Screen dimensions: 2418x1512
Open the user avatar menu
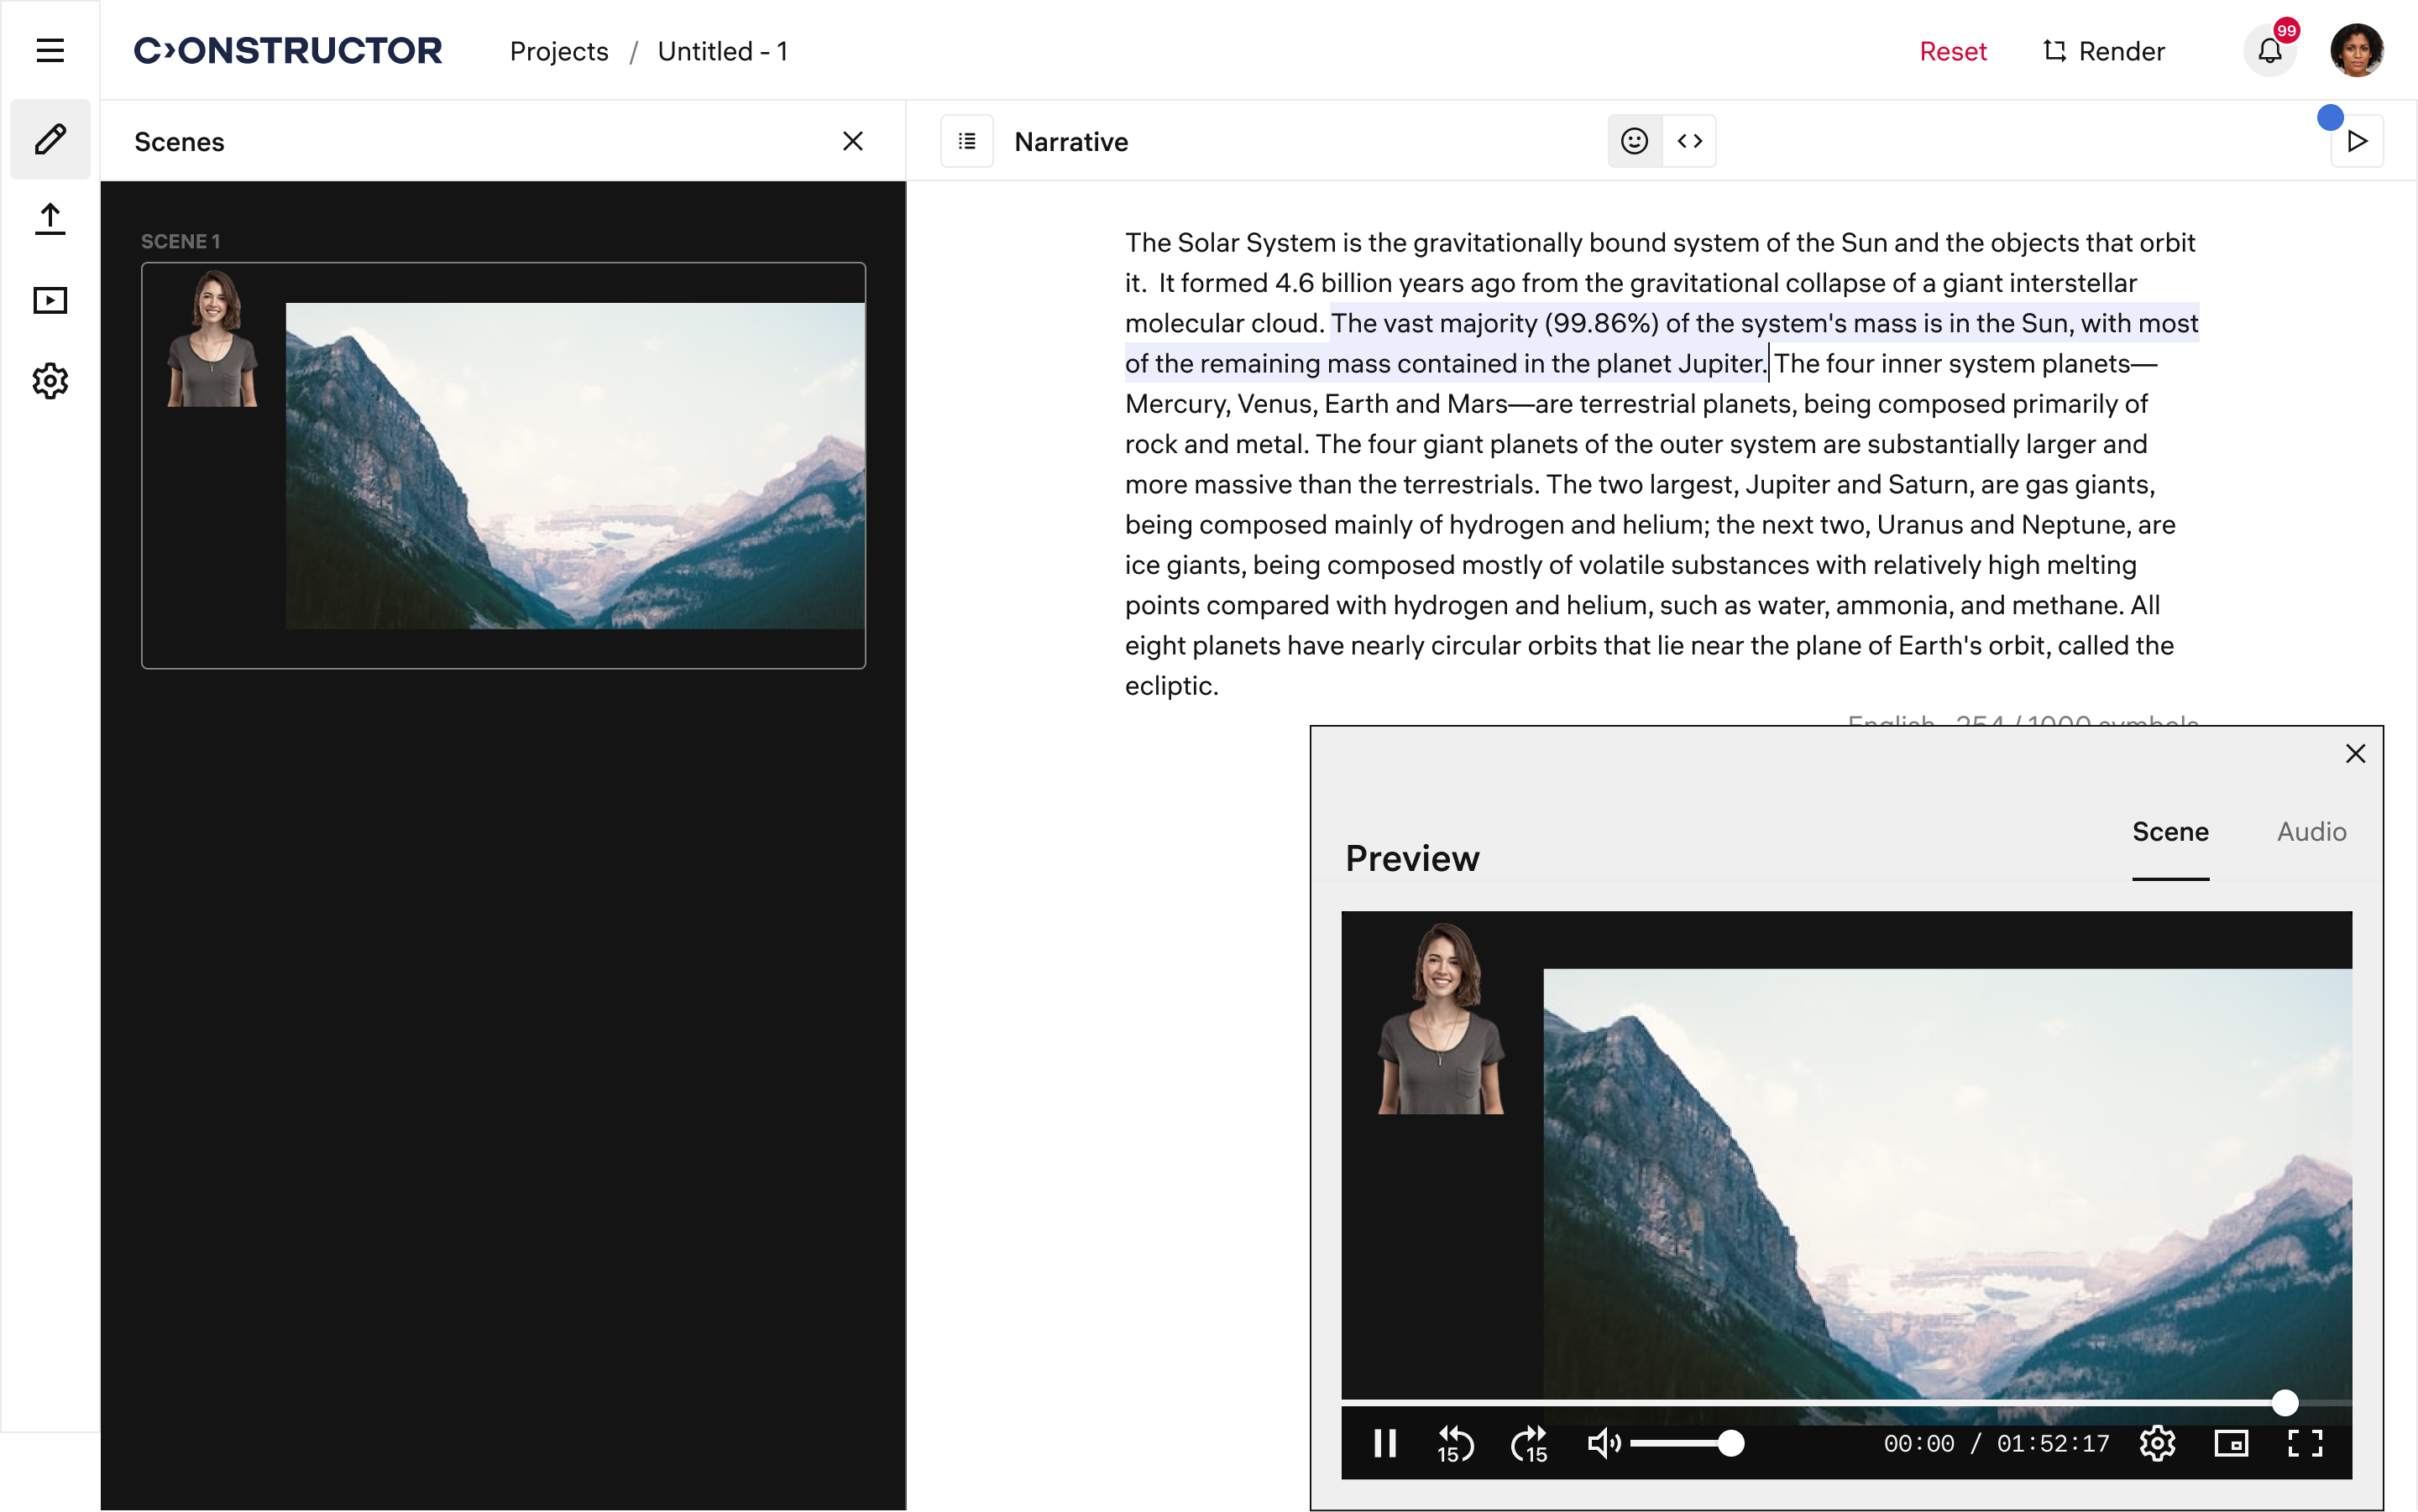[2356, 51]
